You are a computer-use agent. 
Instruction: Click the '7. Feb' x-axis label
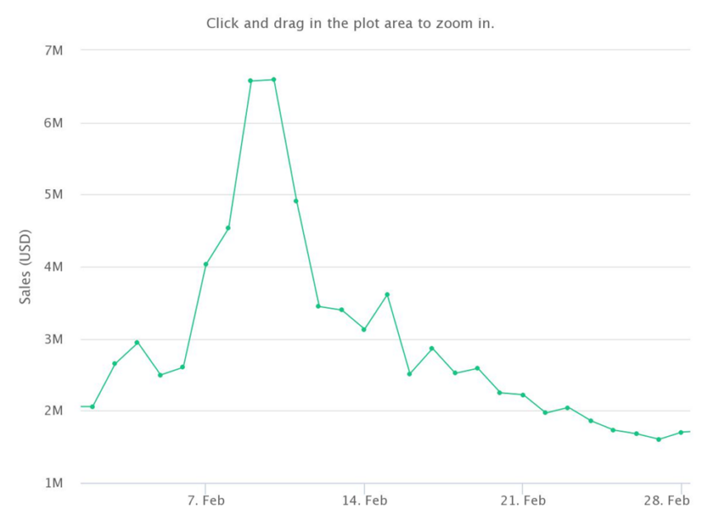pos(206,500)
